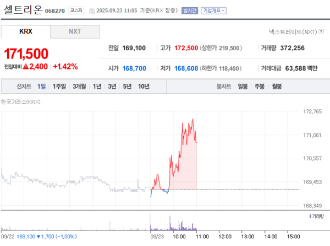Click the 실시간 real-time badge
Viewport: 330px width, 246px height.
pos(189,10)
